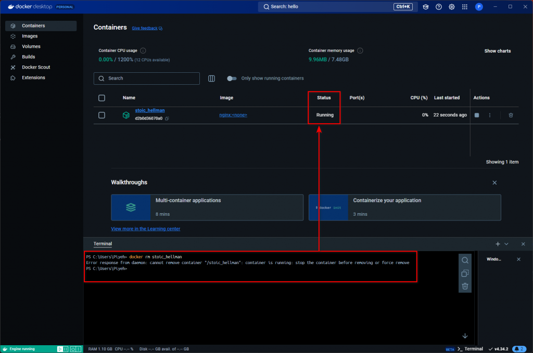Open the apps grid icon

point(465,7)
